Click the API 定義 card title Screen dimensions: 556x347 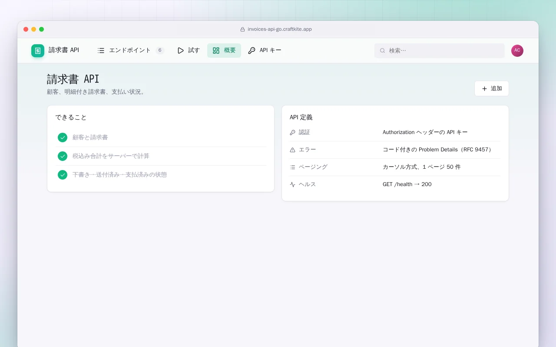click(301, 118)
